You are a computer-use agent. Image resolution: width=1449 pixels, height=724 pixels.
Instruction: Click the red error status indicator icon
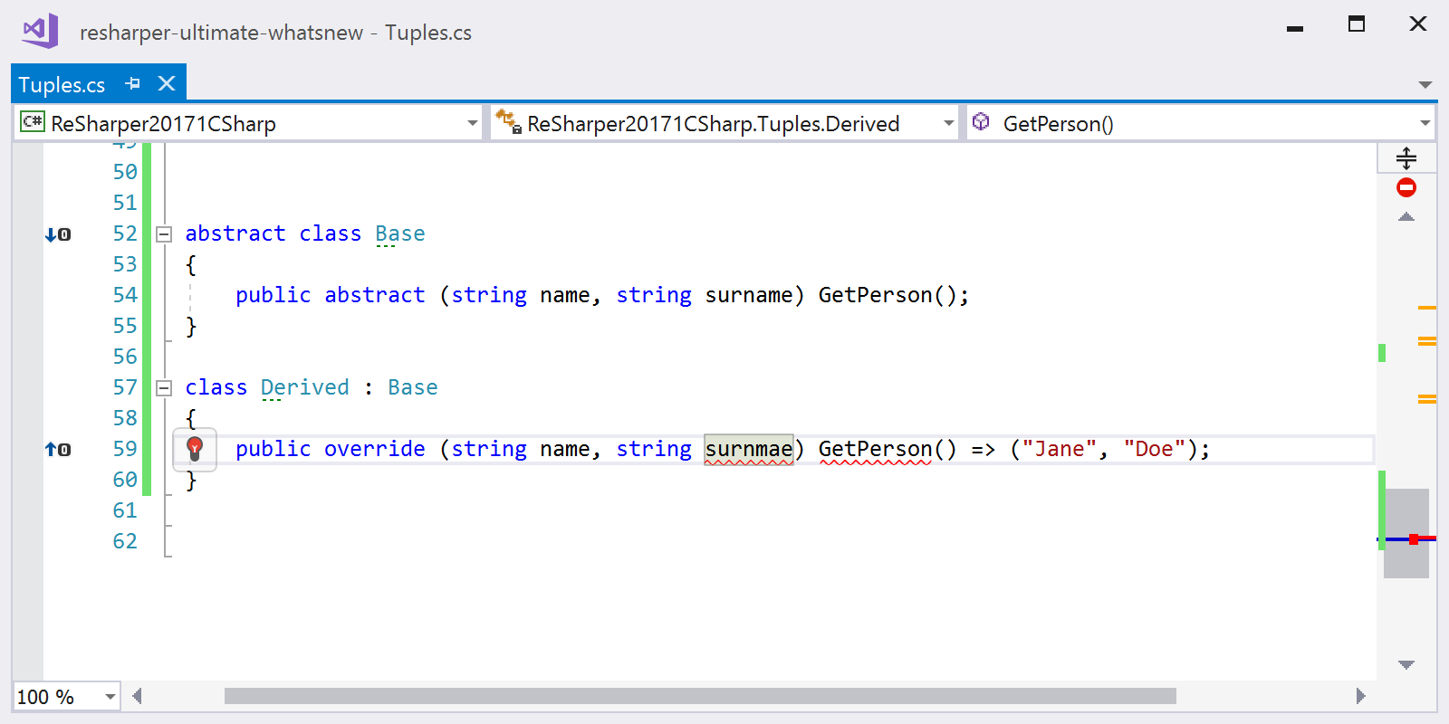point(1406,187)
